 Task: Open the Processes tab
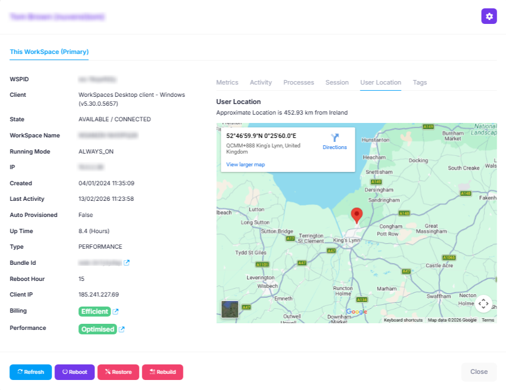tap(299, 82)
